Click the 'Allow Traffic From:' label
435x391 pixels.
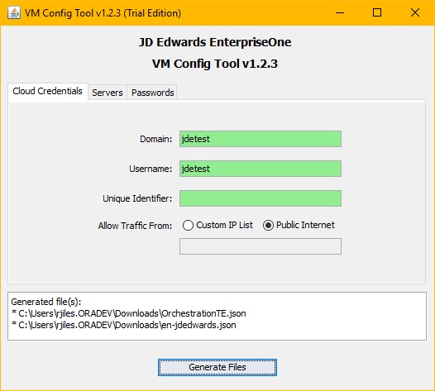[135, 226]
